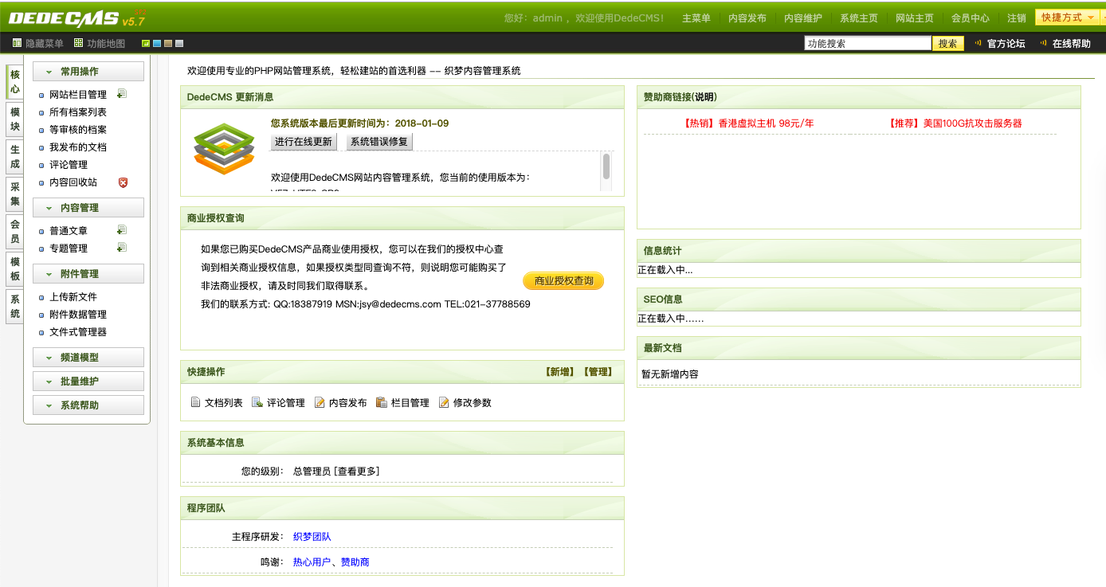Click the signal icon beside 在线帮助
1106x587 pixels.
coord(1044,44)
